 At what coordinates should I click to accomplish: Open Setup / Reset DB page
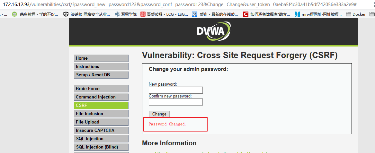[101, 75]
